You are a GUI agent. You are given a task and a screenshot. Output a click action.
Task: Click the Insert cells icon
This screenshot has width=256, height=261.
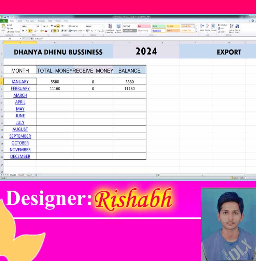coord(202,27)
